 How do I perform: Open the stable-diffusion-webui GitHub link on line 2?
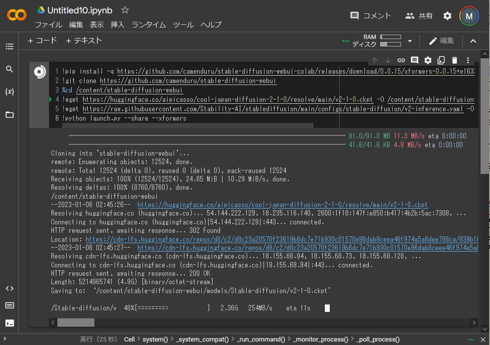[x=188, y=81]
